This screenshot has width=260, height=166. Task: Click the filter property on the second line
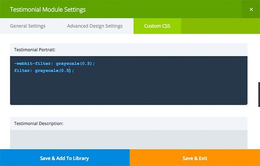point(22,71)
